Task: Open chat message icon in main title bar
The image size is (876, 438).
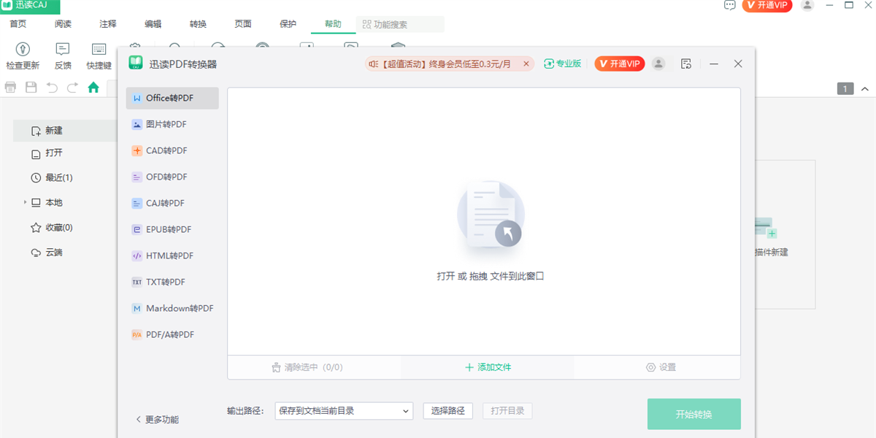Action: coord(730,5)
